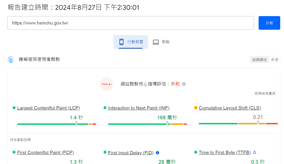Screen dimensions: 284x164
Task: Click the desktop computer icon
Action: (156, 41)
